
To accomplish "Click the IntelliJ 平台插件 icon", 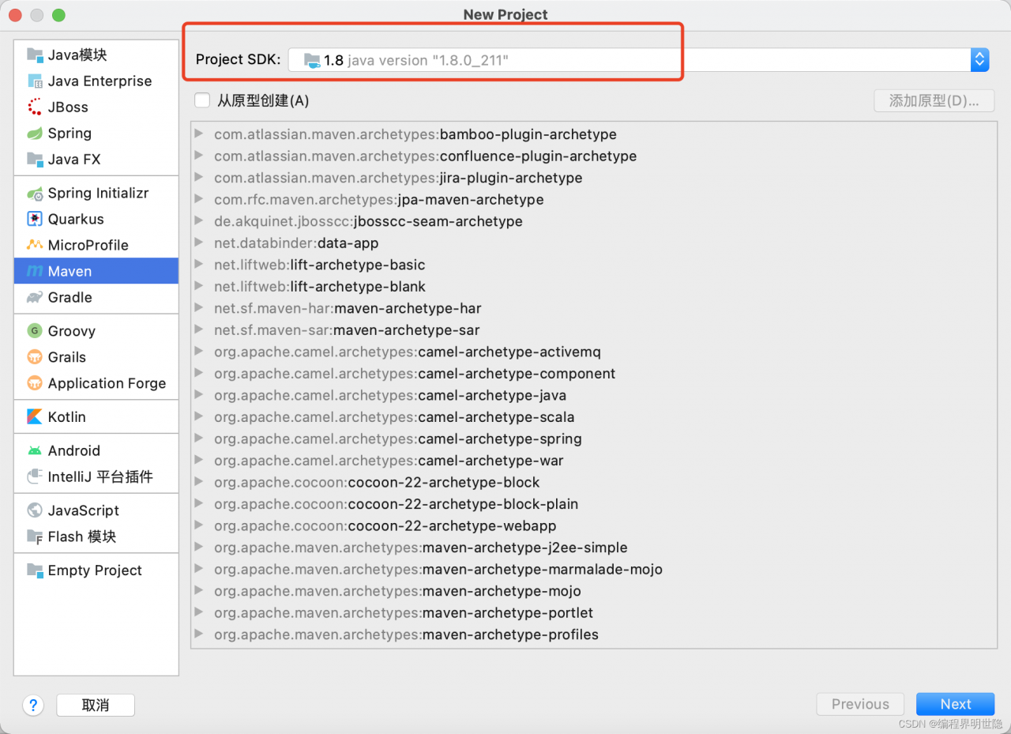I will (35, 476).
